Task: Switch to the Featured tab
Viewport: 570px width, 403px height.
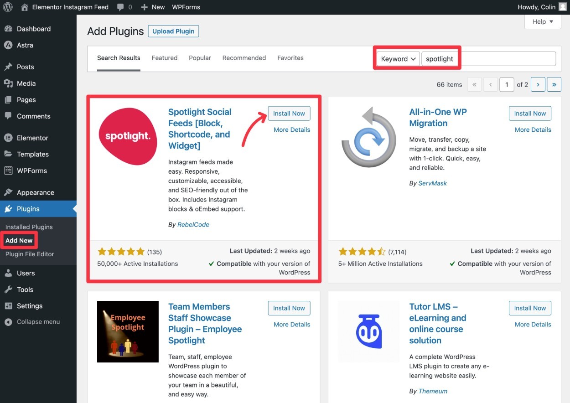Action: (165, 58)
